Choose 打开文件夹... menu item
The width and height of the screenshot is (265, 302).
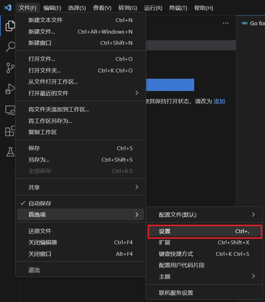81,70
